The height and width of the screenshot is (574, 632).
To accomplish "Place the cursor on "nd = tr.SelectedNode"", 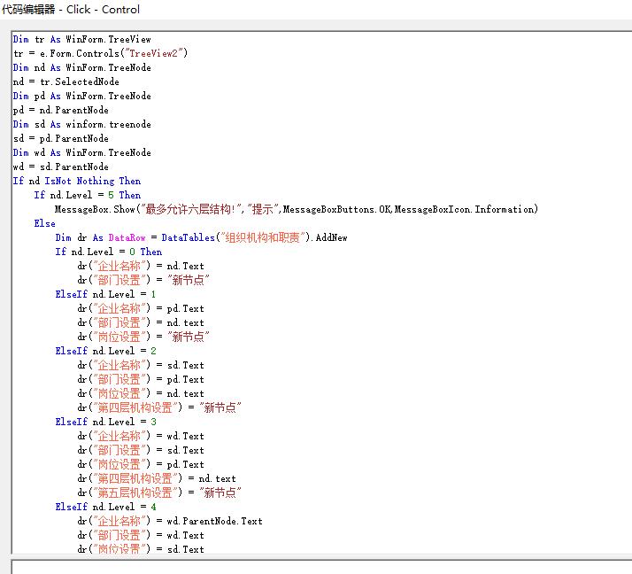I will click(66, 81).
